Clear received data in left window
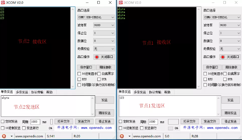This screenshot has height=140, width=242. (x=106, y=67)
